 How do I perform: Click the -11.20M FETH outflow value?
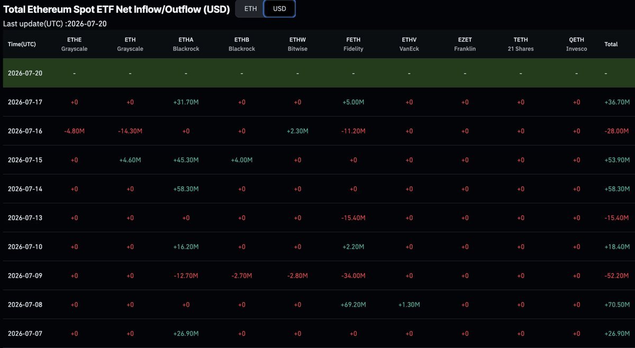pos(353,131)
